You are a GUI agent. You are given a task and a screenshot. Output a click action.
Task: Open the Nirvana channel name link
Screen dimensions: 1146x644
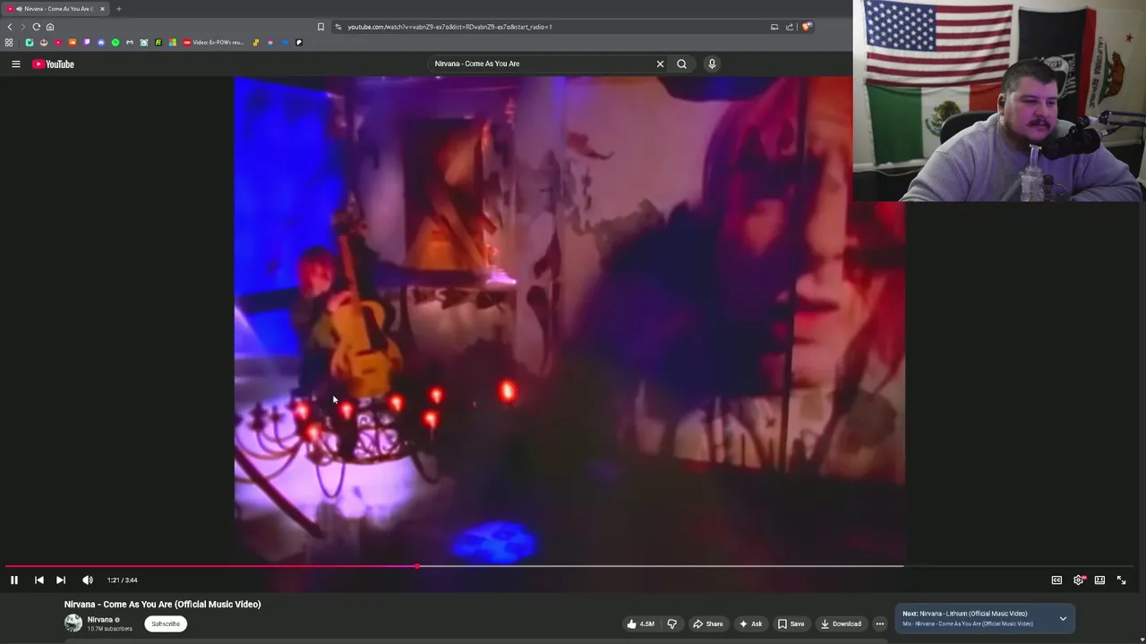(100, 620)
